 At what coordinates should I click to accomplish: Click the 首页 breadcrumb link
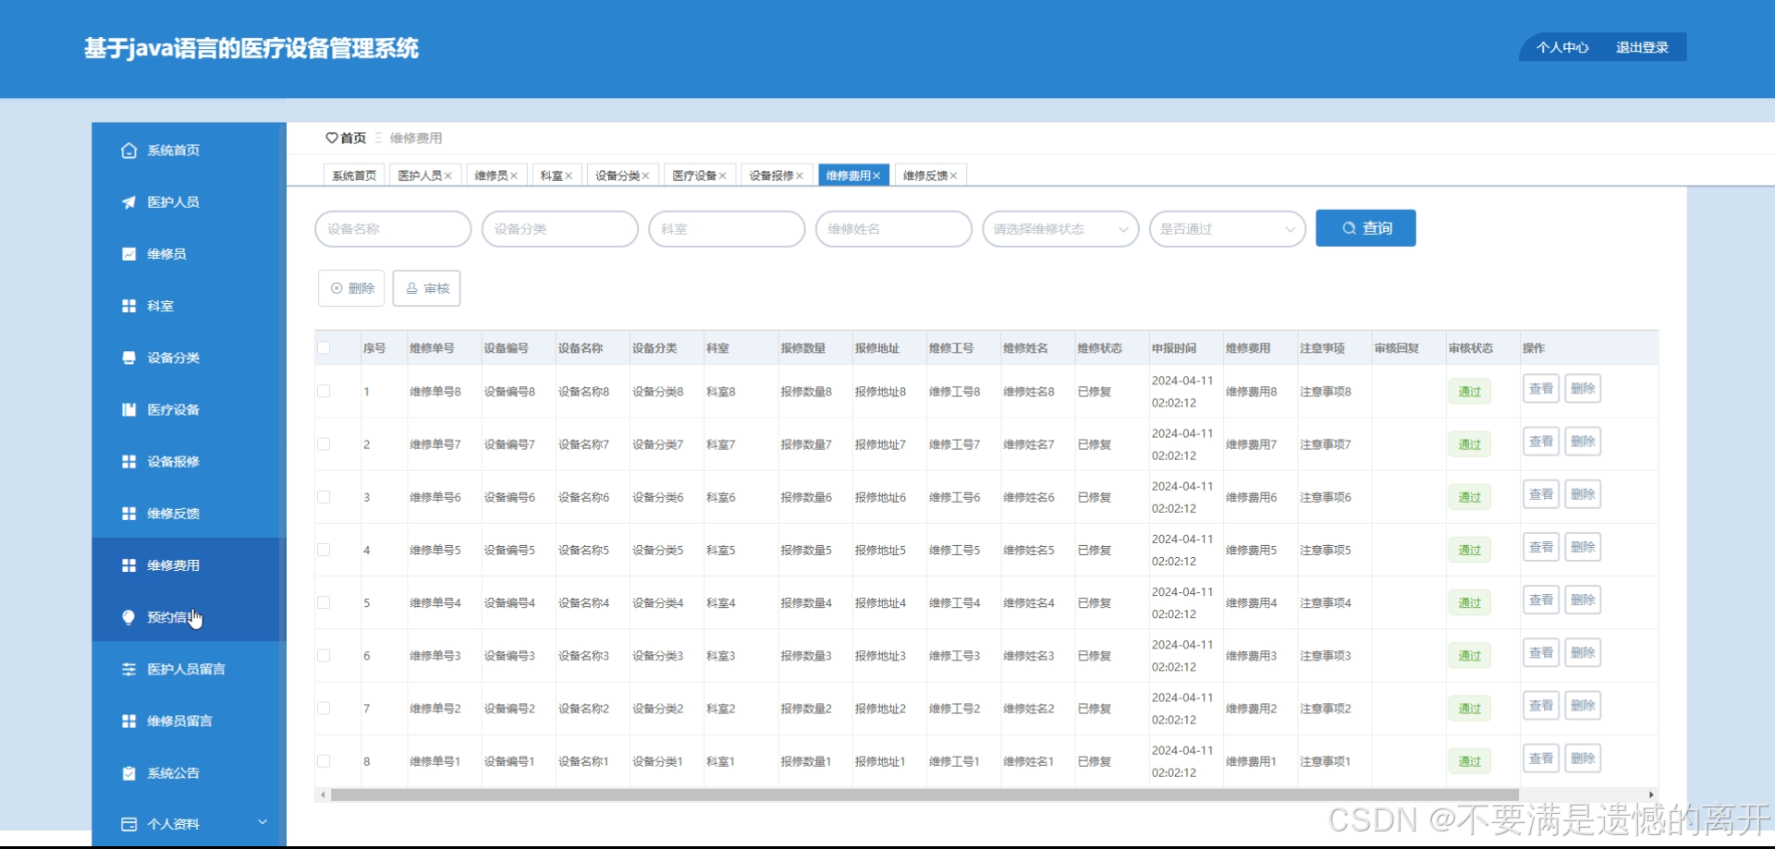pyautogui.click(x=353, y=138)
